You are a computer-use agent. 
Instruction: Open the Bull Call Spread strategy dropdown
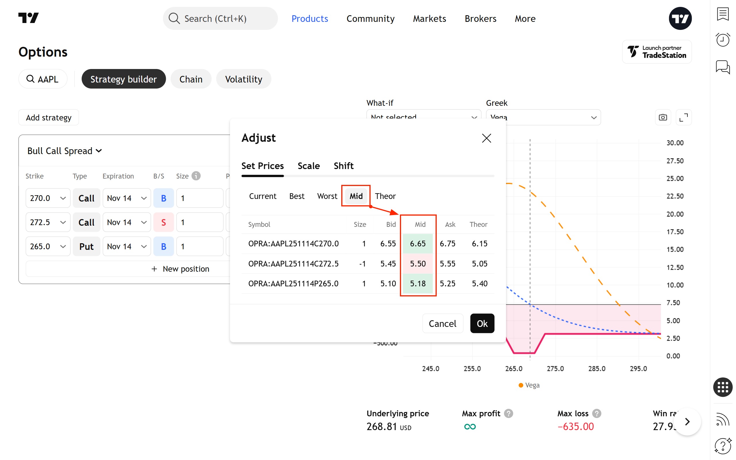(64, 151)
